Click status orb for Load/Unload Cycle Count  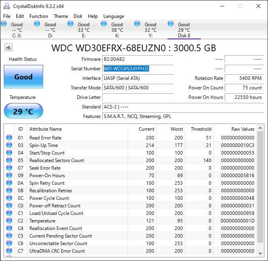click(x=9, y=213)
